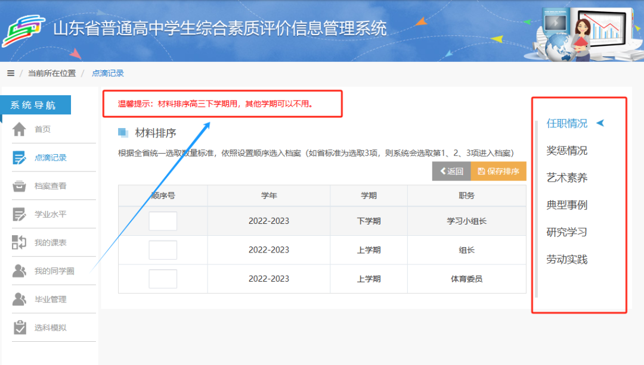644x365 pixels.
Task: Select the 任职情况 tab on right panel
Action: point(567,123)
